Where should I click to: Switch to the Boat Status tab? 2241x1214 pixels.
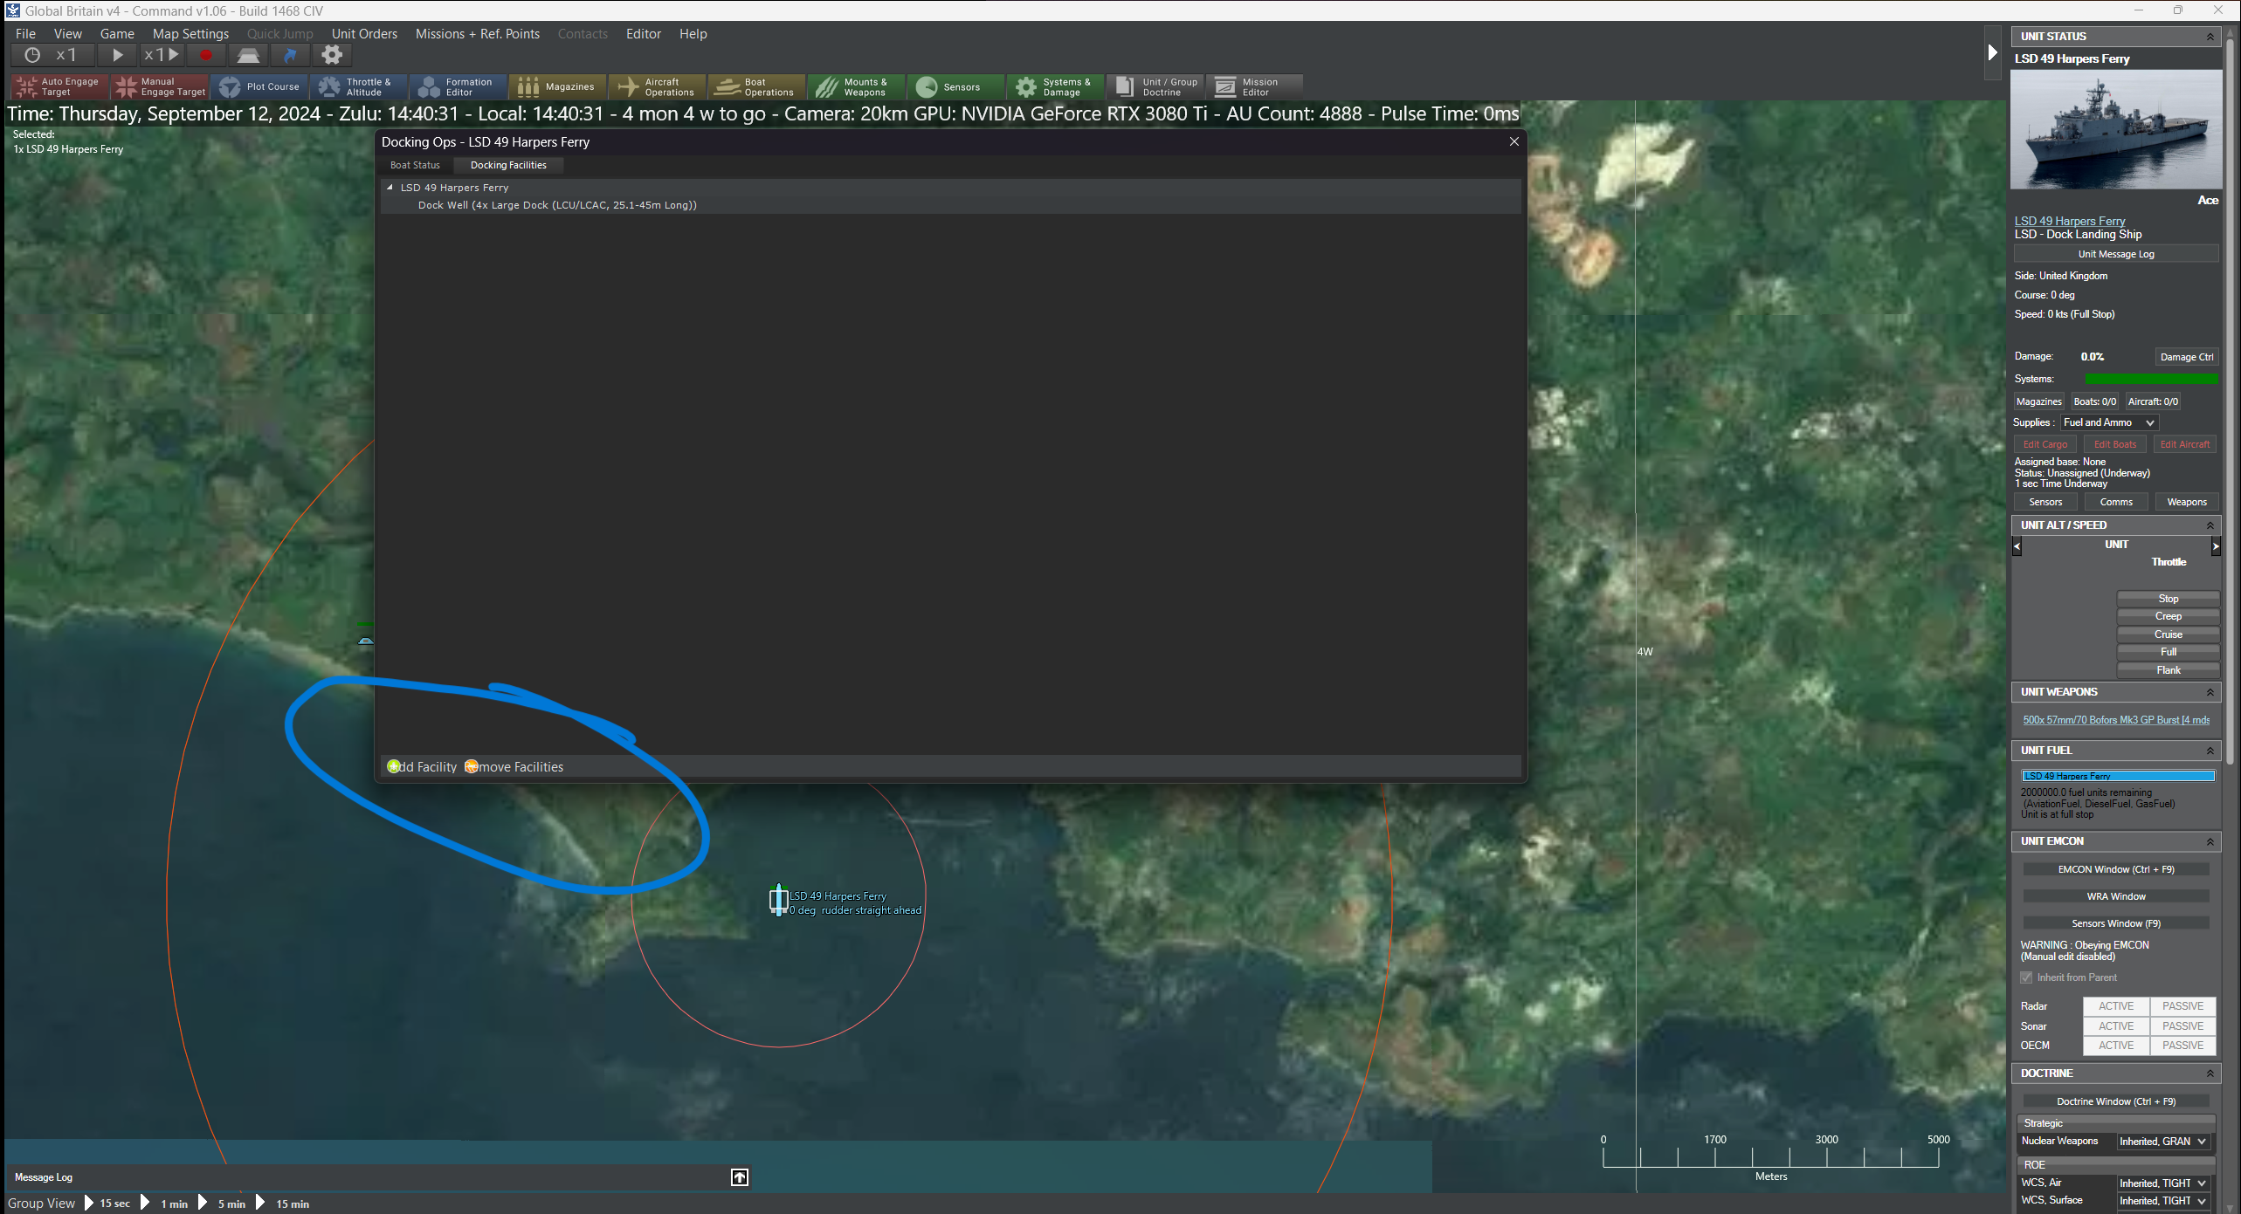click(415, 165)
